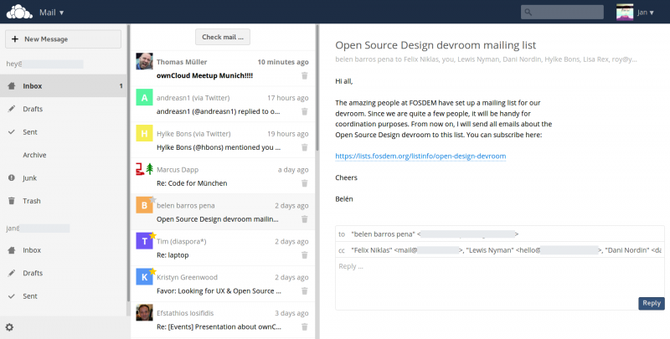The image size is (670, 339).
Task: Click the recipients line under email subject
Action: click(x=486, y=59)
